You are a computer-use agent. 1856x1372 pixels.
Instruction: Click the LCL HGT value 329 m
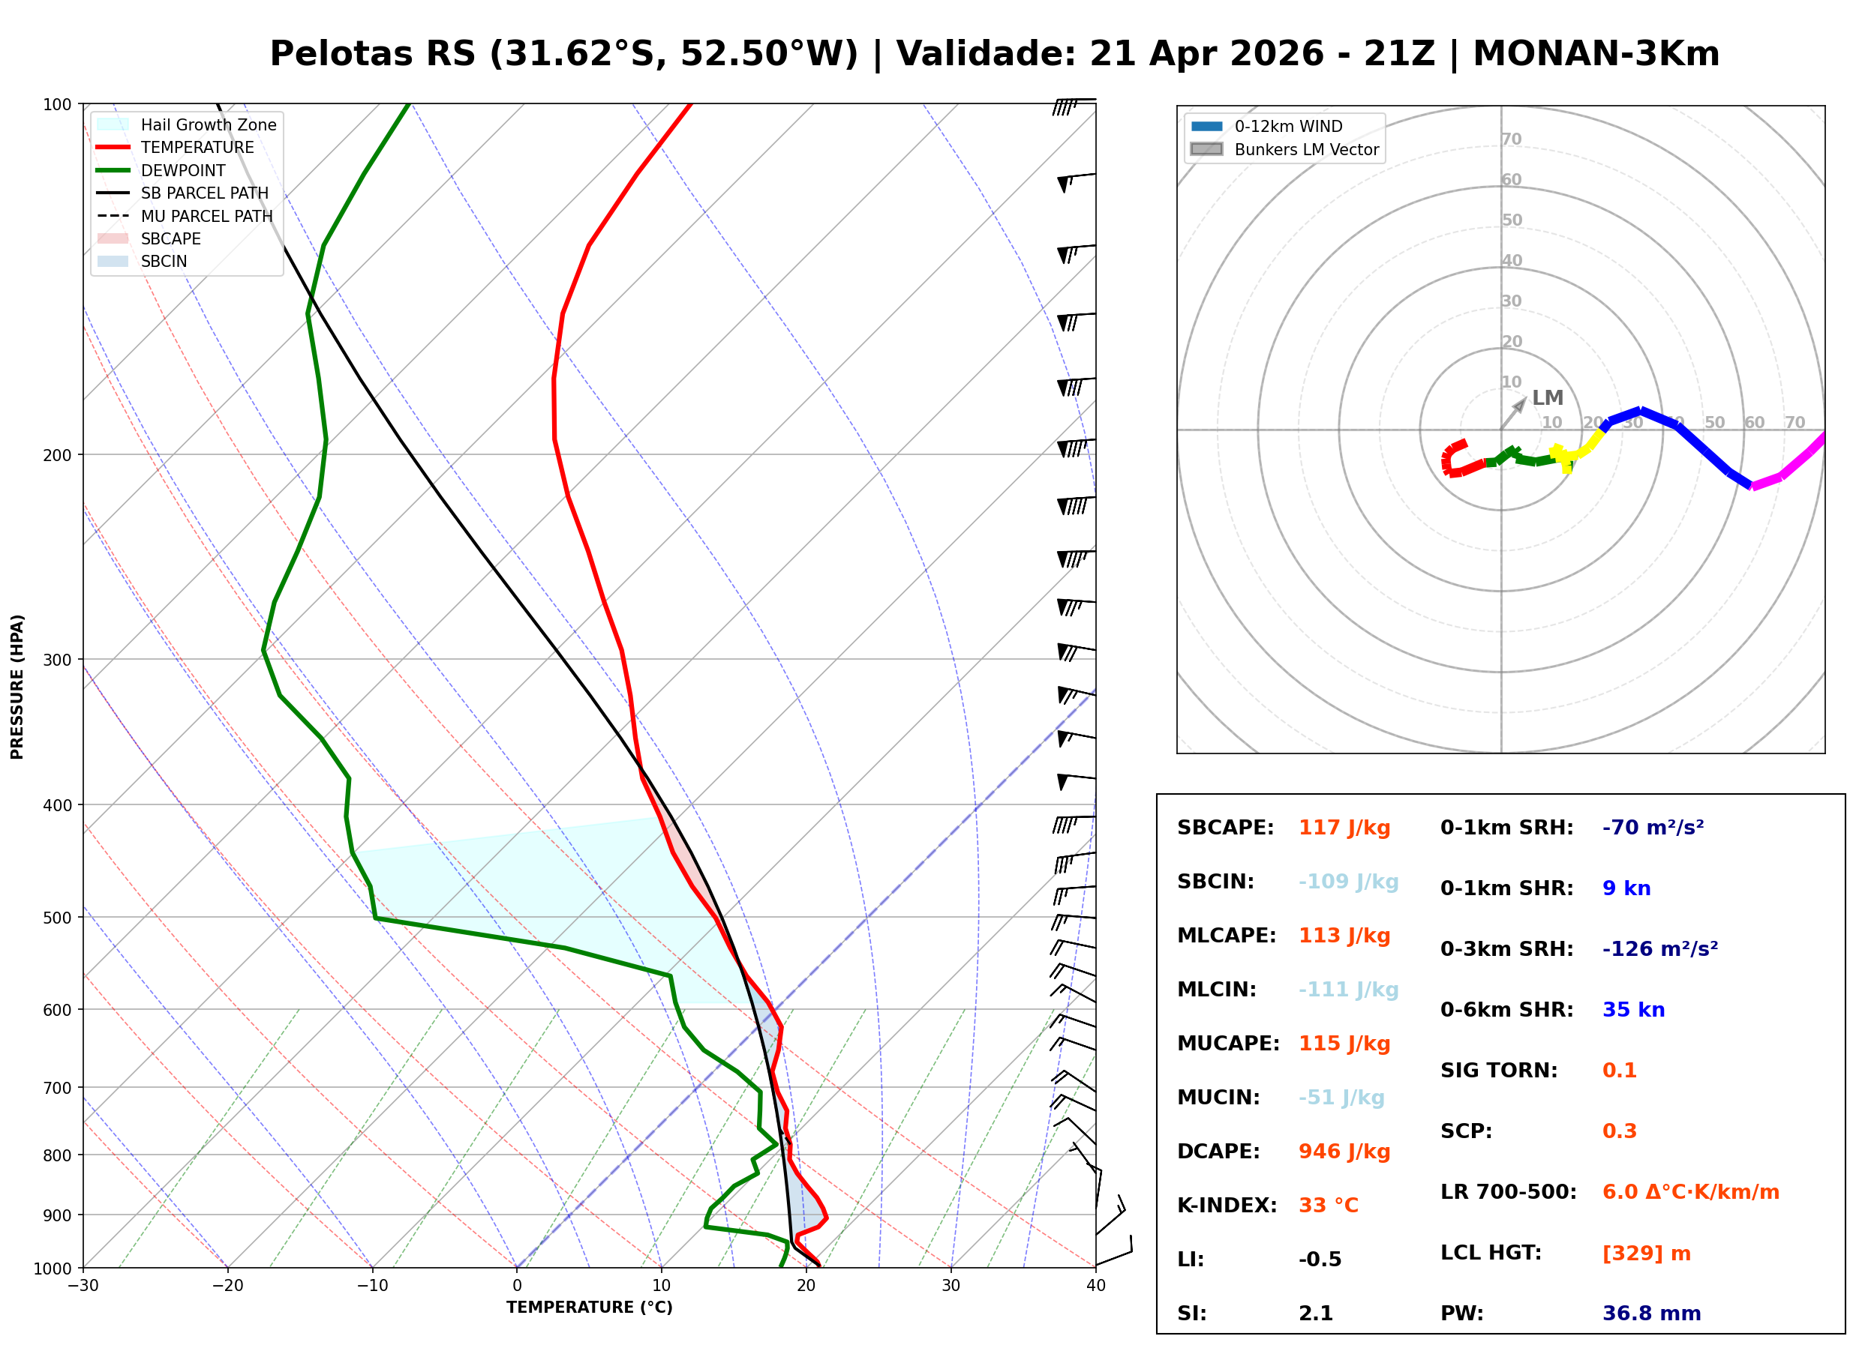point(1647,1254)
